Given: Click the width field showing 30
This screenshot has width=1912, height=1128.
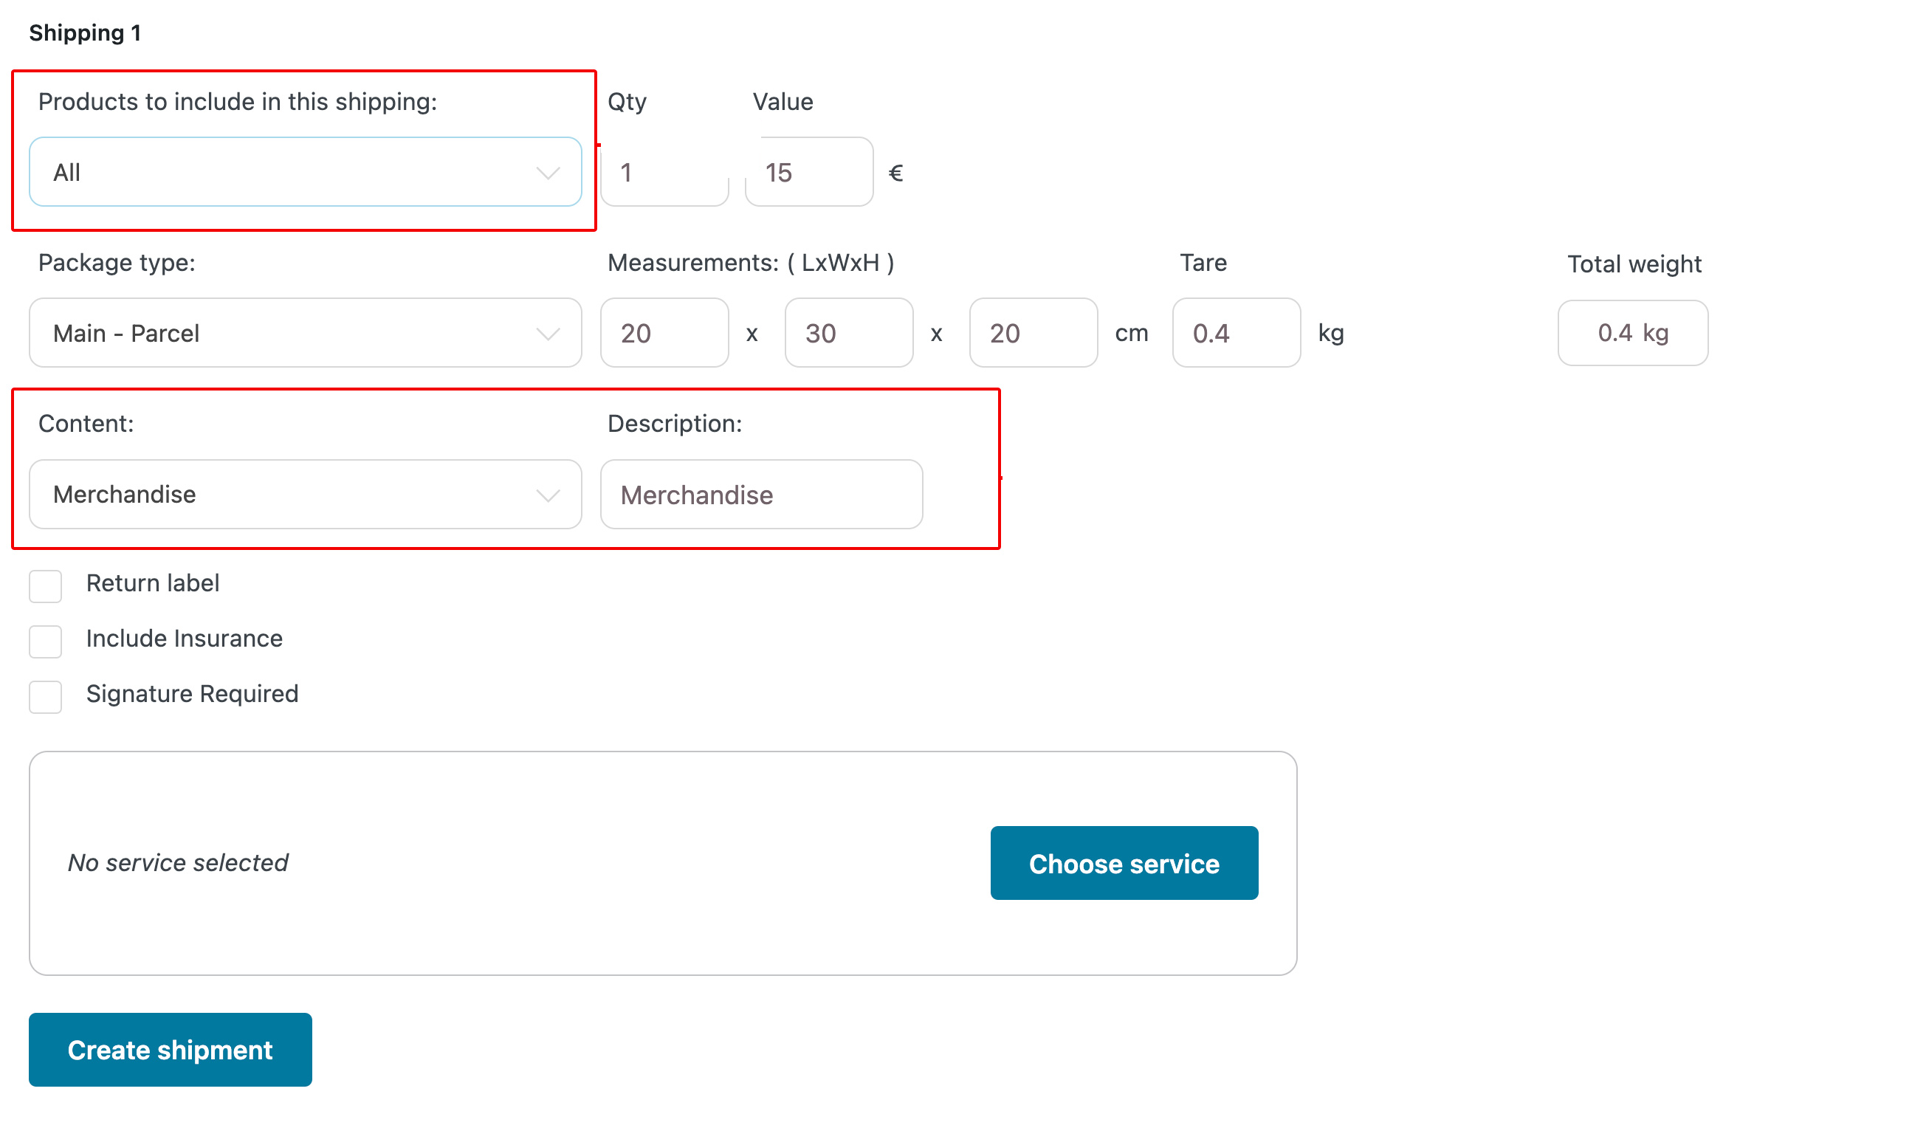Looking at the screenshot, I should (x=849, y=333).
